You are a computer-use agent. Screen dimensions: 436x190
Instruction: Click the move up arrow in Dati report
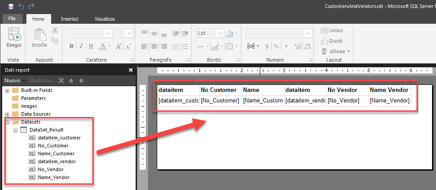(x=71, y=81)
